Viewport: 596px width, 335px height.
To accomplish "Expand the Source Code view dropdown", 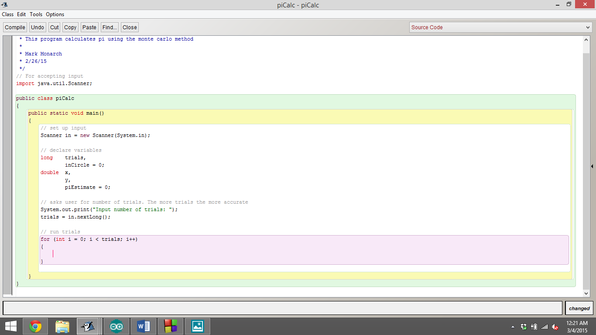I will click(x=500, y=27).
